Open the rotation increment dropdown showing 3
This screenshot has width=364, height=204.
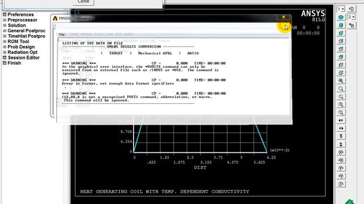351,17
